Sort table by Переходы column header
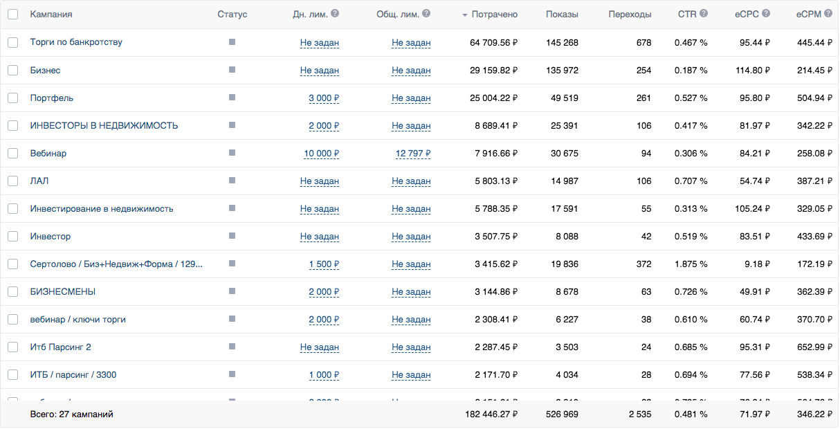The image size is (840, 429). (x=630, y=15)
